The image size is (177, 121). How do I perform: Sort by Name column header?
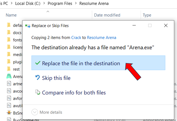click(x=11, y=15)
